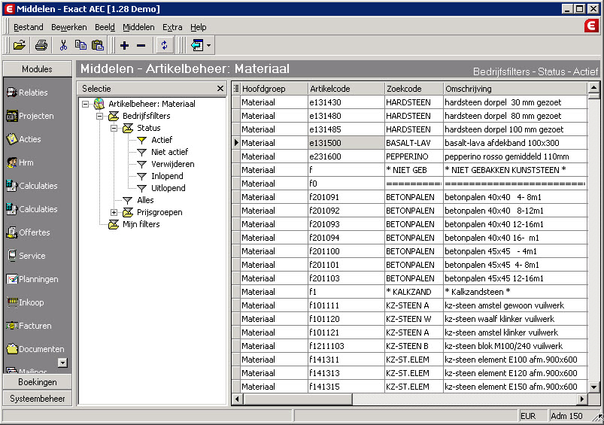Sort by the Omschrijving column header

[x=515, y=89]
